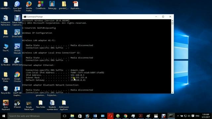The image size is (212, 119).
Task: Open Debut Video Capture shortcut
Action: pyautogui.click(x=17, y=20)
